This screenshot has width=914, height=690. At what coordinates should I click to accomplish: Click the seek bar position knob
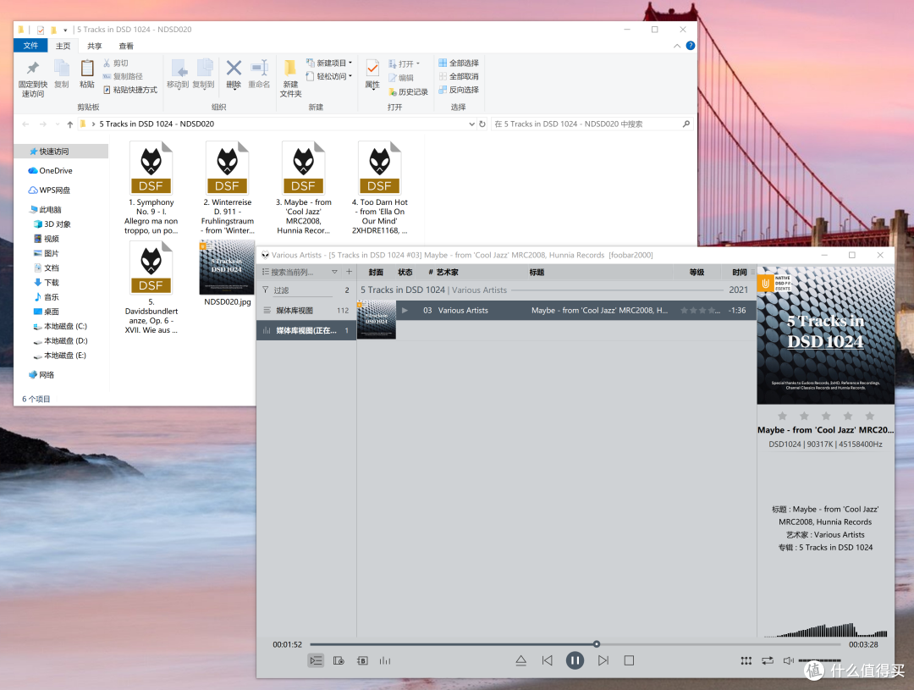597,644
